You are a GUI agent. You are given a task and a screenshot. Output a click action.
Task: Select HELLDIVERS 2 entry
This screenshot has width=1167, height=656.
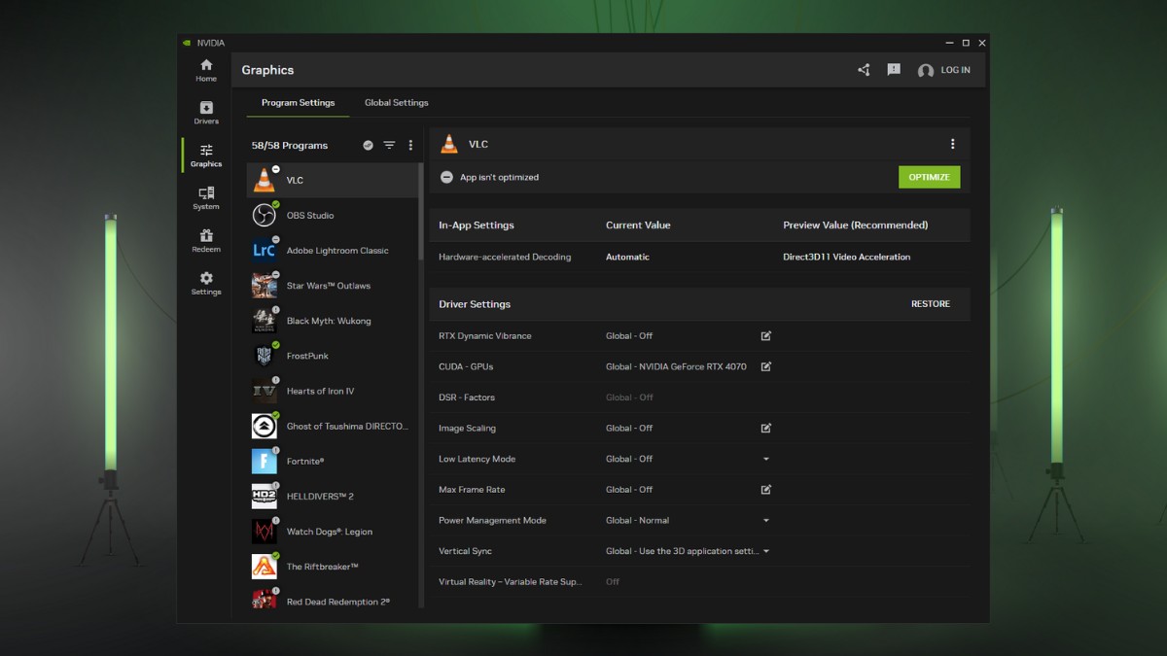[333, 497]
